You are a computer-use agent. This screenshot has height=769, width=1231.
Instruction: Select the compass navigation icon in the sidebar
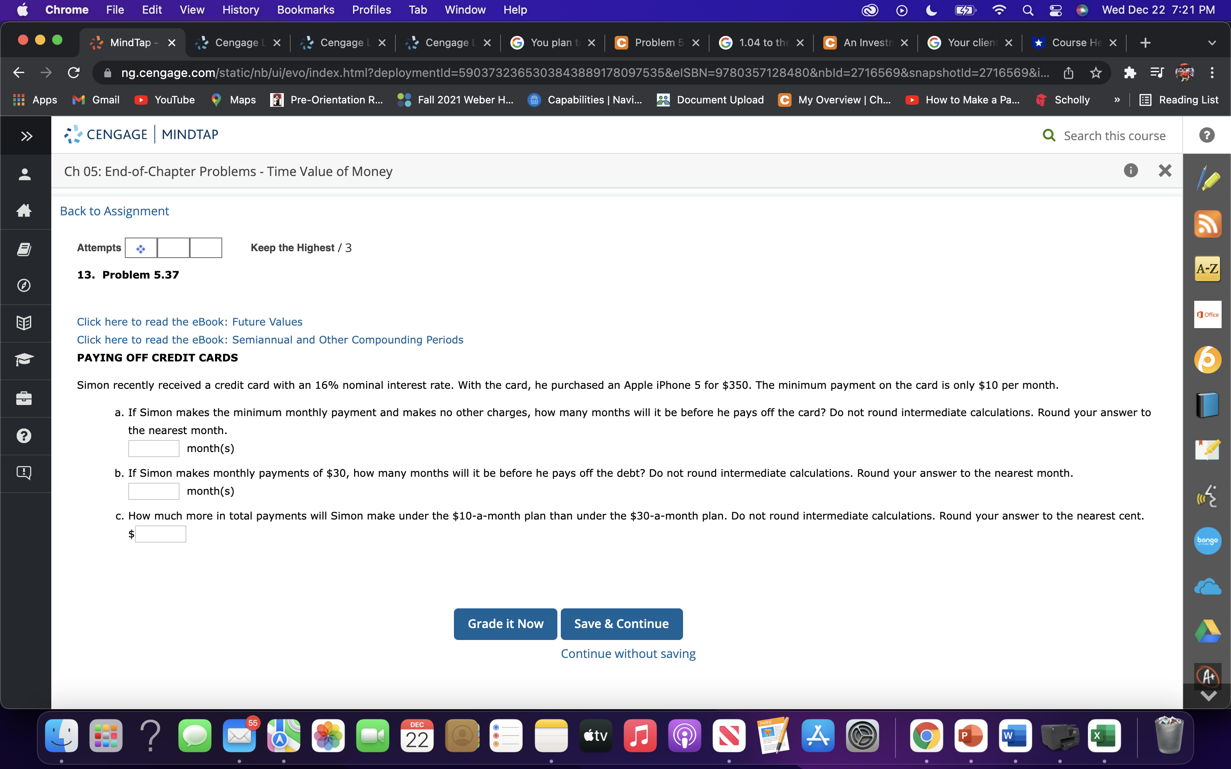[24, 285]
